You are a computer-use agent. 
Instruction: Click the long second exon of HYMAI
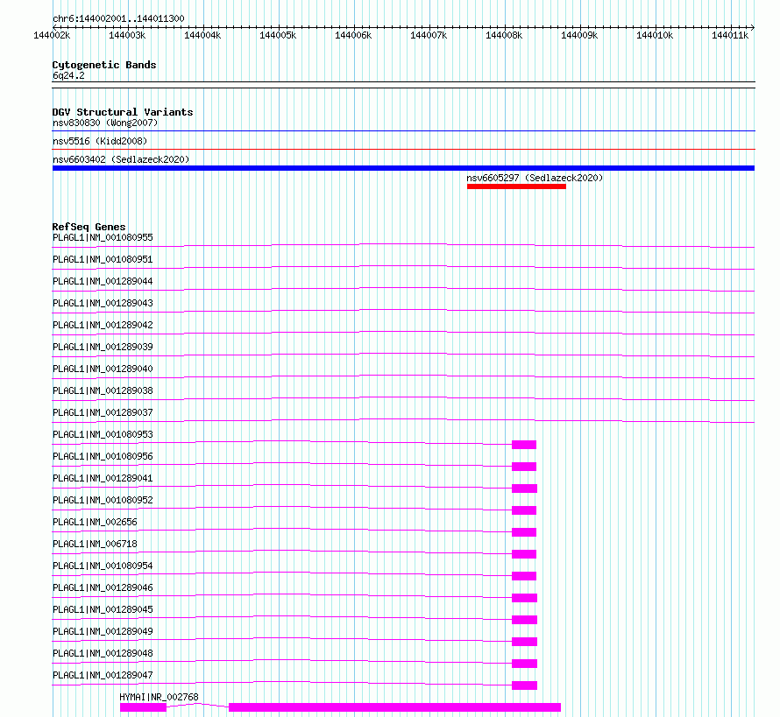(x=394, y=707)
